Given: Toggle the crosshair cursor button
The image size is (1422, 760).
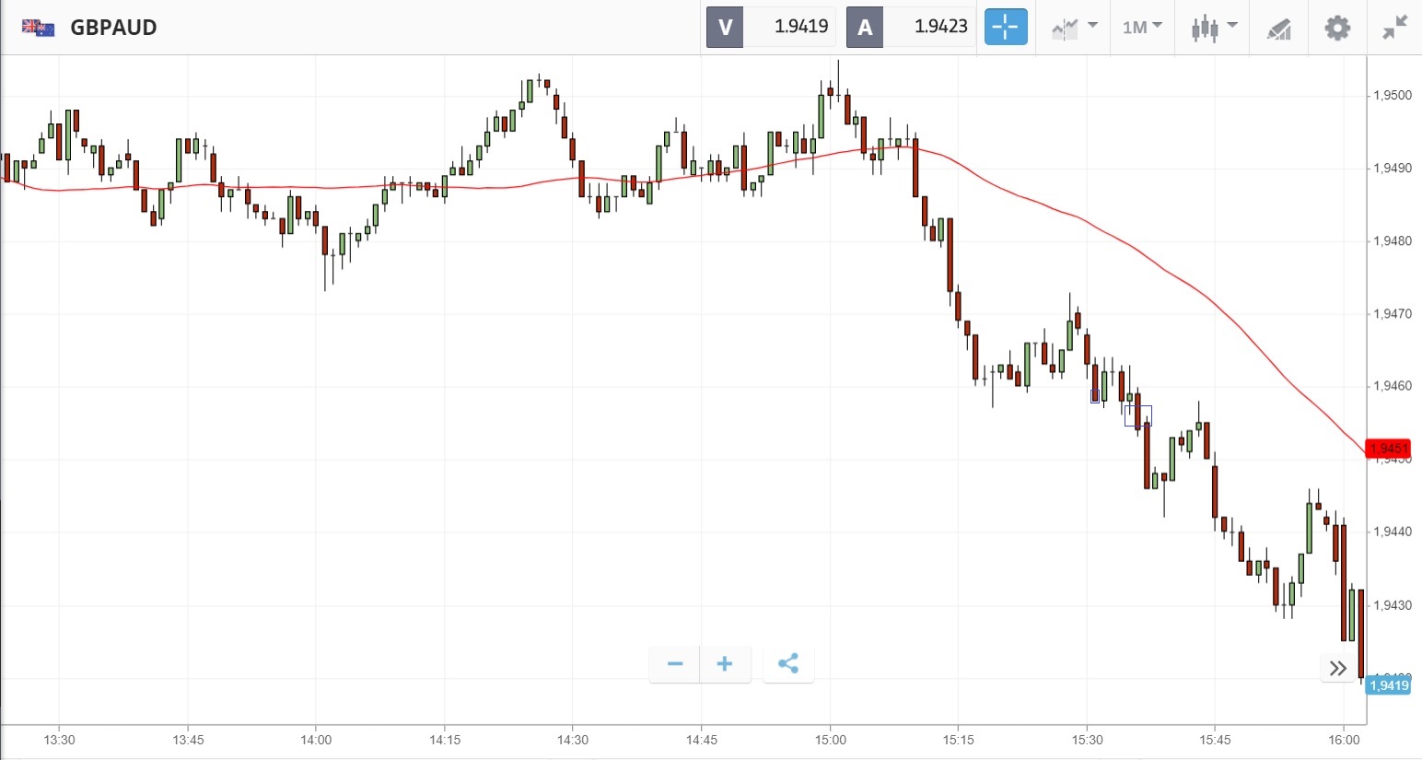Looking at the screenshot, I should point(1005,28).
